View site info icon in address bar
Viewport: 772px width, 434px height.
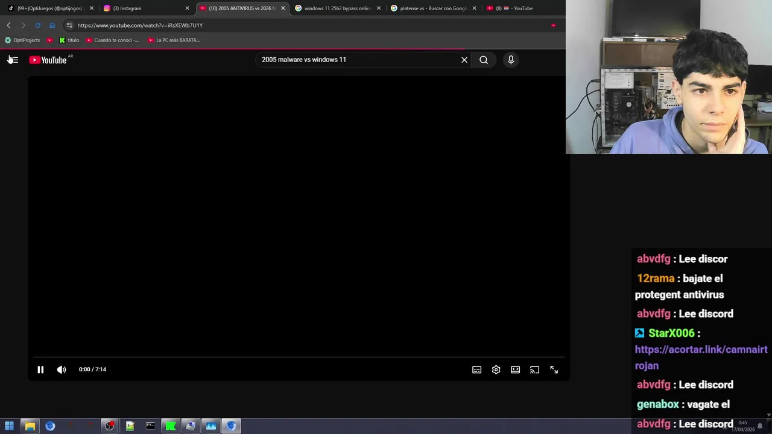(x=69, y=25)
